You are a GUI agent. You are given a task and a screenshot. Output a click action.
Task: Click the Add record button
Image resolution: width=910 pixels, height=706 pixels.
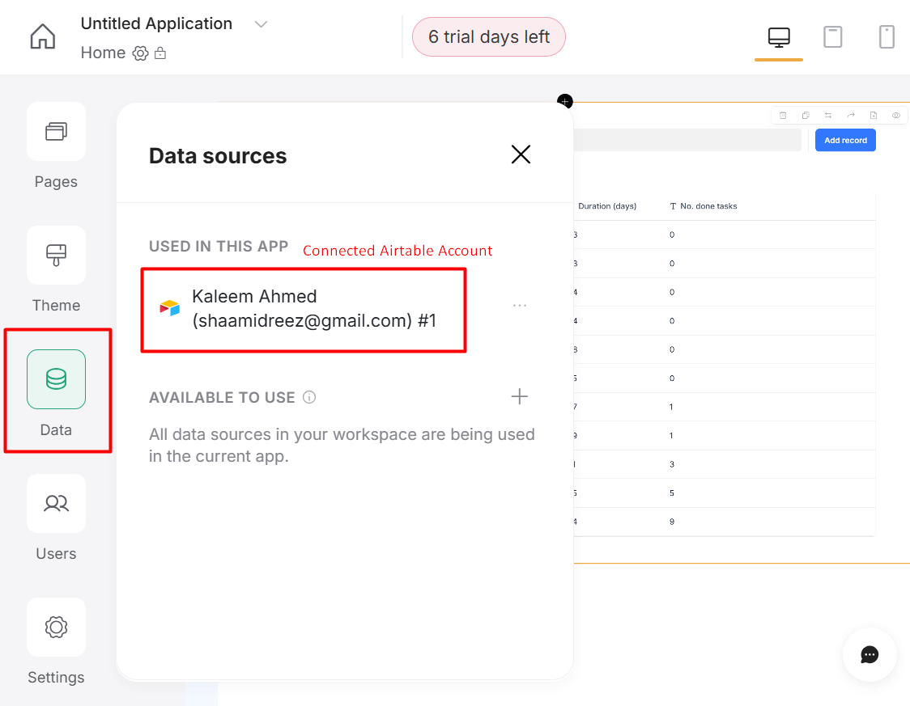pos(845,140)
